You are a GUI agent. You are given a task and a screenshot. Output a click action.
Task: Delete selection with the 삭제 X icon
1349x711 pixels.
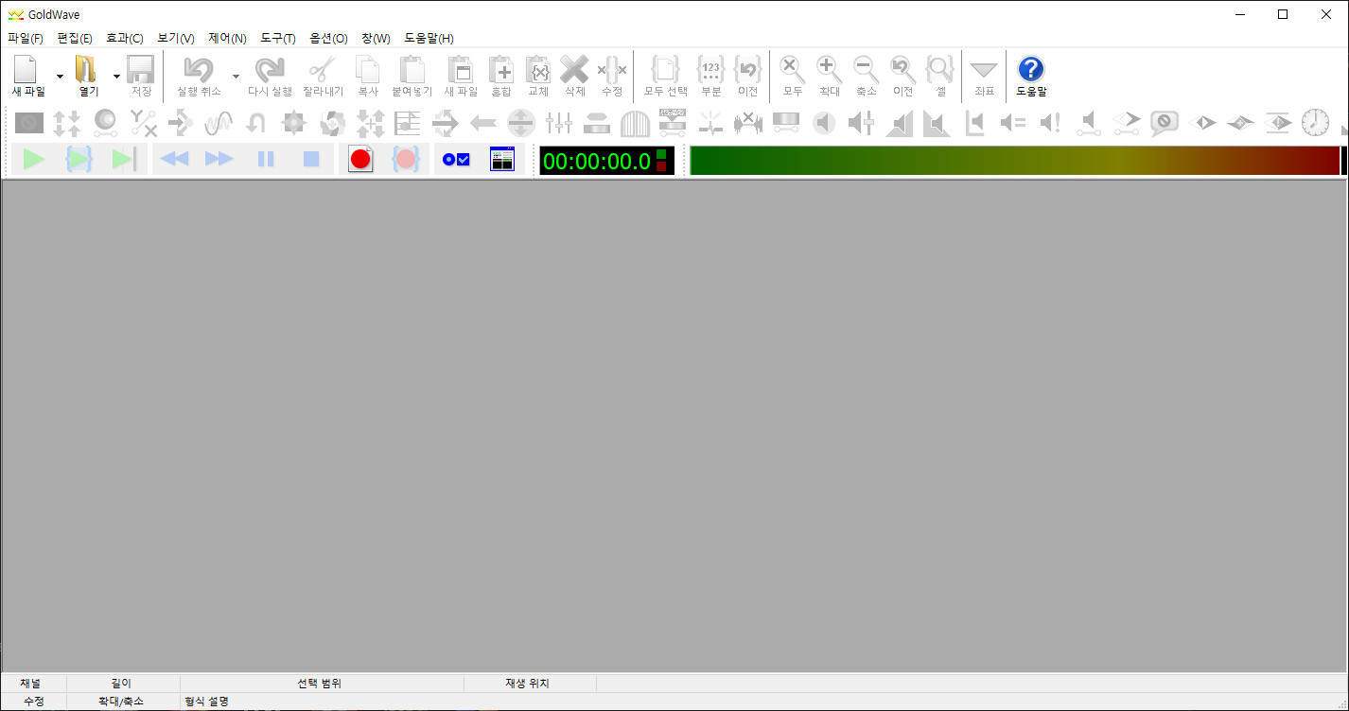[x=574, y=76]
